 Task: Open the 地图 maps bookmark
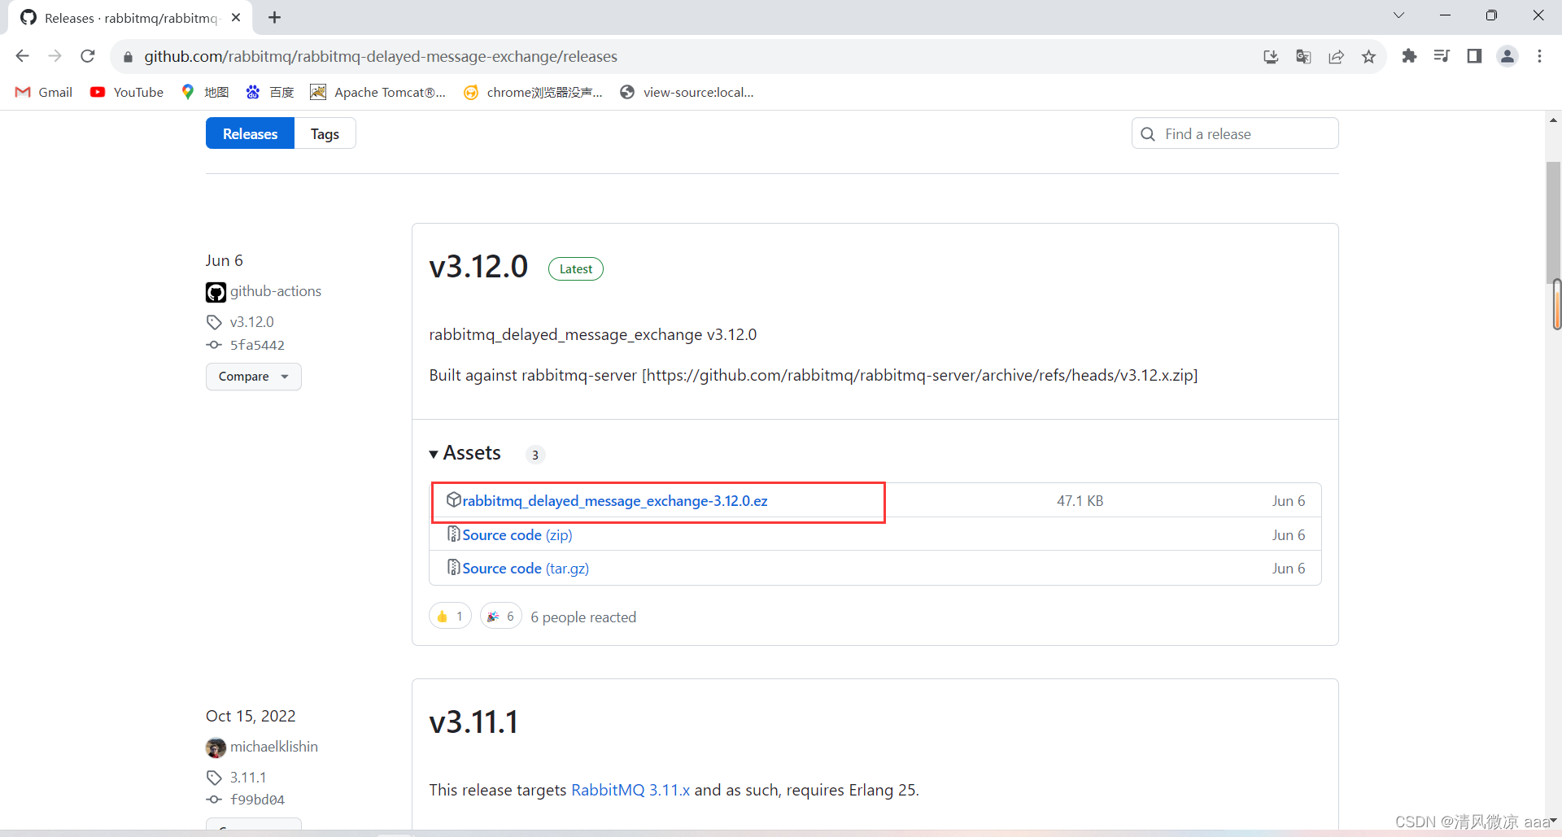click(205, 92)
